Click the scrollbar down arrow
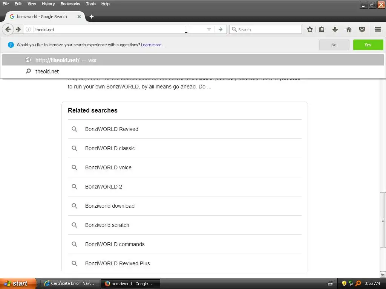The width and height of the screenshot is (386, 289). [x=383, y=274]
